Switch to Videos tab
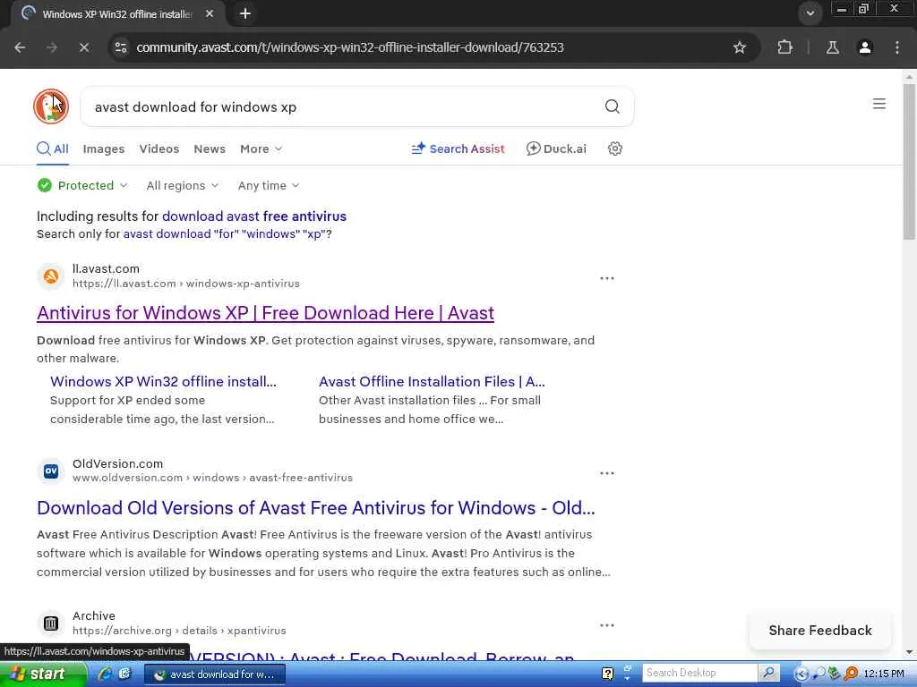 pos(159,149)
